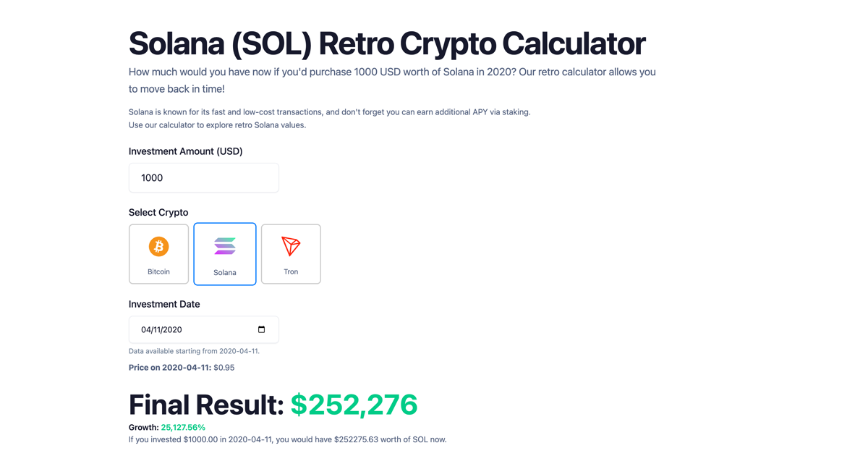Click the green $252,276 final result value
868x456 pixels.
click(354, 405)
